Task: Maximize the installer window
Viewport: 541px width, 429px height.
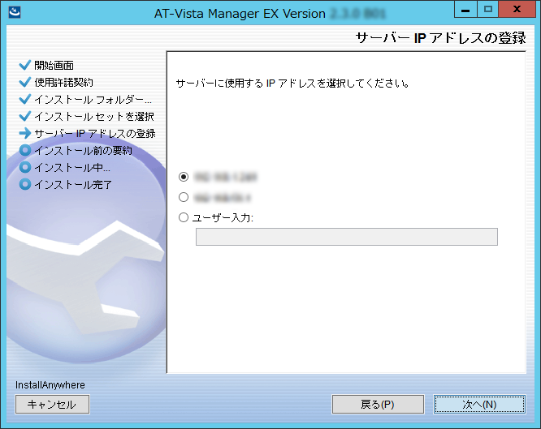Action: [488, 9]
